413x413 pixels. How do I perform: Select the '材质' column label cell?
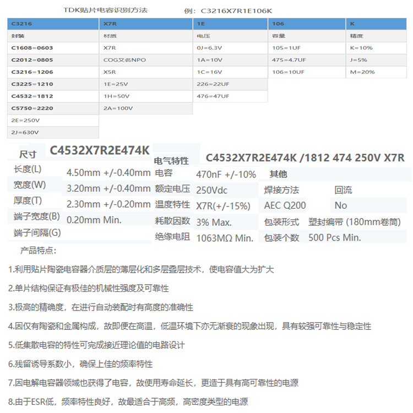[x=146, y=36]
